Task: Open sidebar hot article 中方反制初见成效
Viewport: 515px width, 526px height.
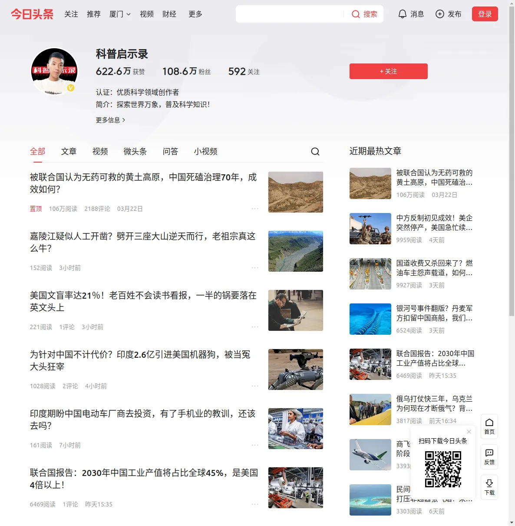Action: [x=435, y=223]
